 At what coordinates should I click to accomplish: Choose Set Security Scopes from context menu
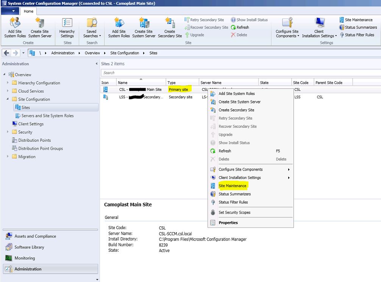[x=250, y=212]
